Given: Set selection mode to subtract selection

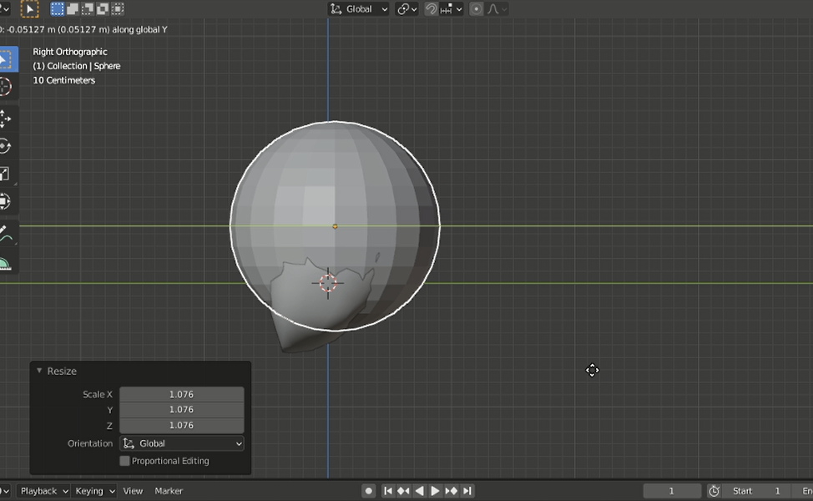Looking at the screenshot, I should click(x=88, y=9).
